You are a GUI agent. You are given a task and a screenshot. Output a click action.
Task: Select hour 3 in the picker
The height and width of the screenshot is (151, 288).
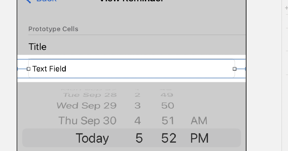pyautogui.click(x=137, y=105)
